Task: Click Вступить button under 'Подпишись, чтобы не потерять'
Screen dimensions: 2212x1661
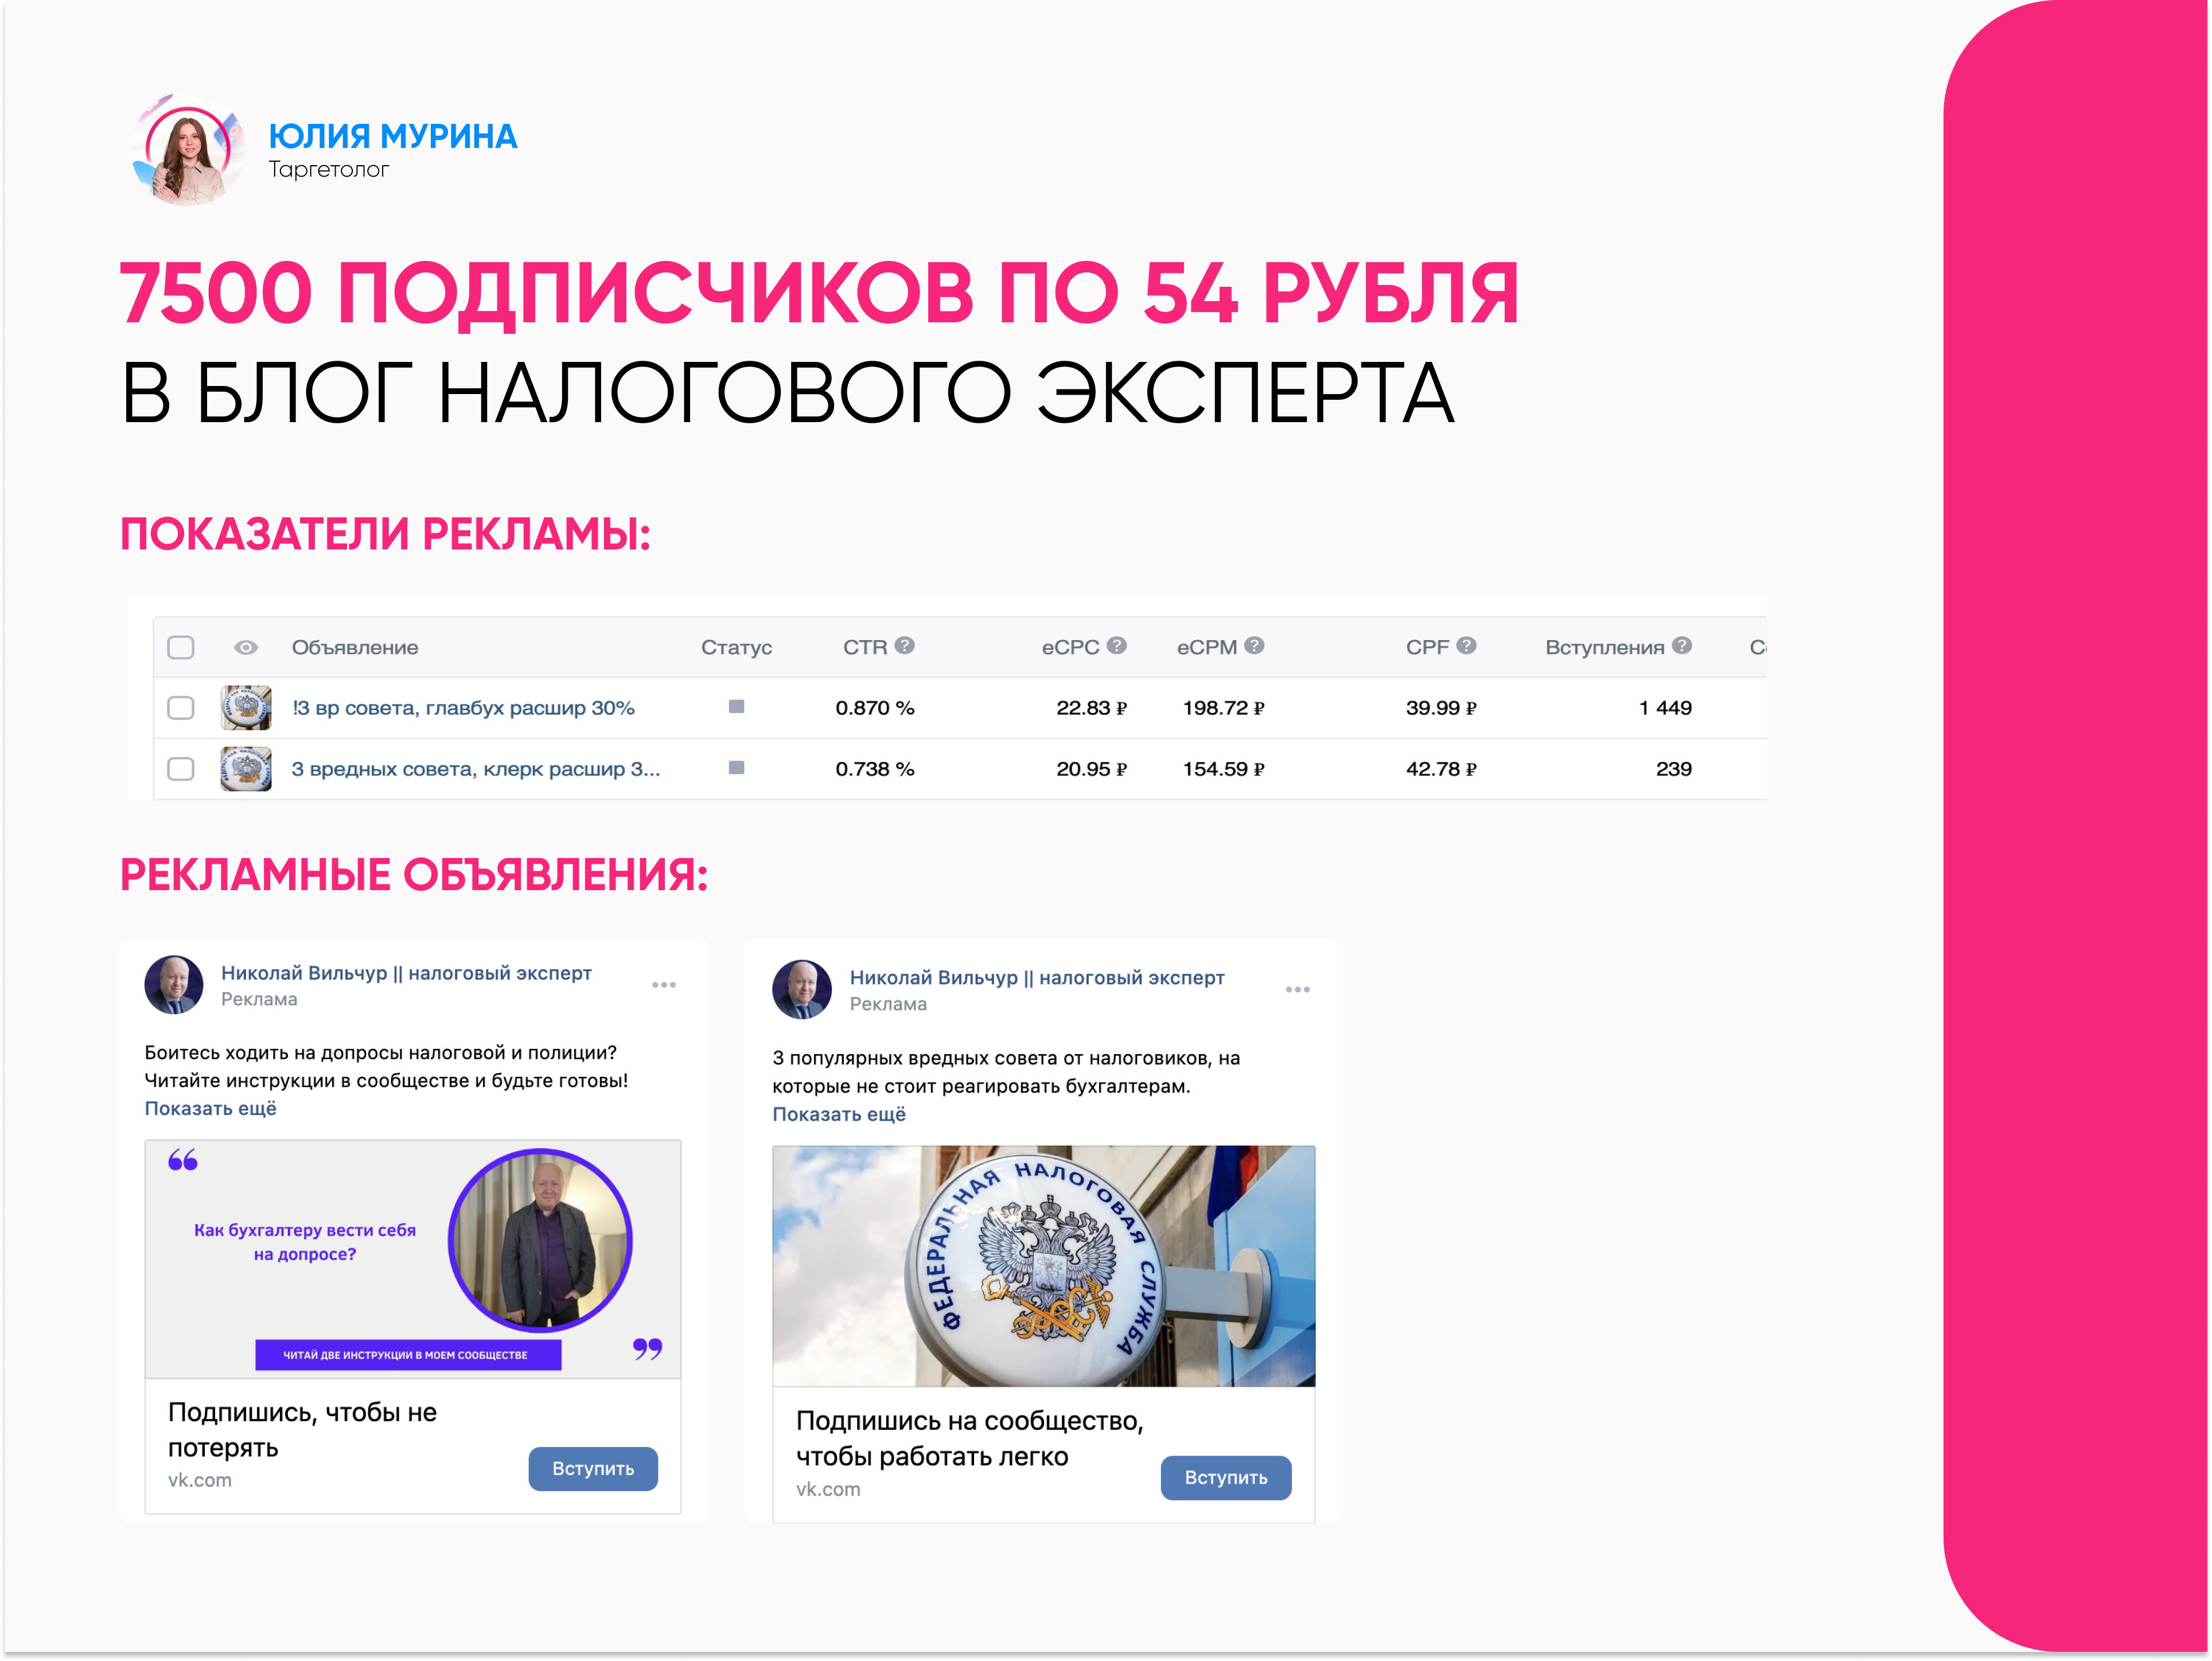Action: (x=593, y=1469)
